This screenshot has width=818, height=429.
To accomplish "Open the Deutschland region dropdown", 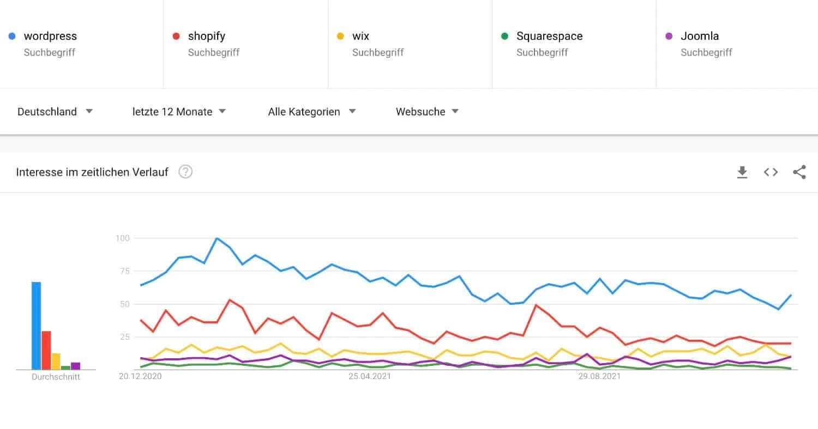I will point(55,112).
